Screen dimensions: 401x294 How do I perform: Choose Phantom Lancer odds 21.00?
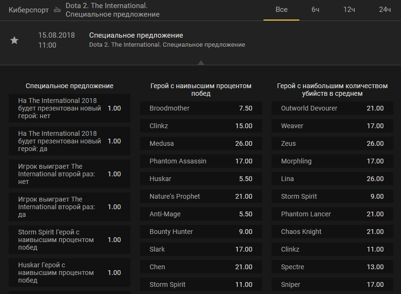coord(332,214)
